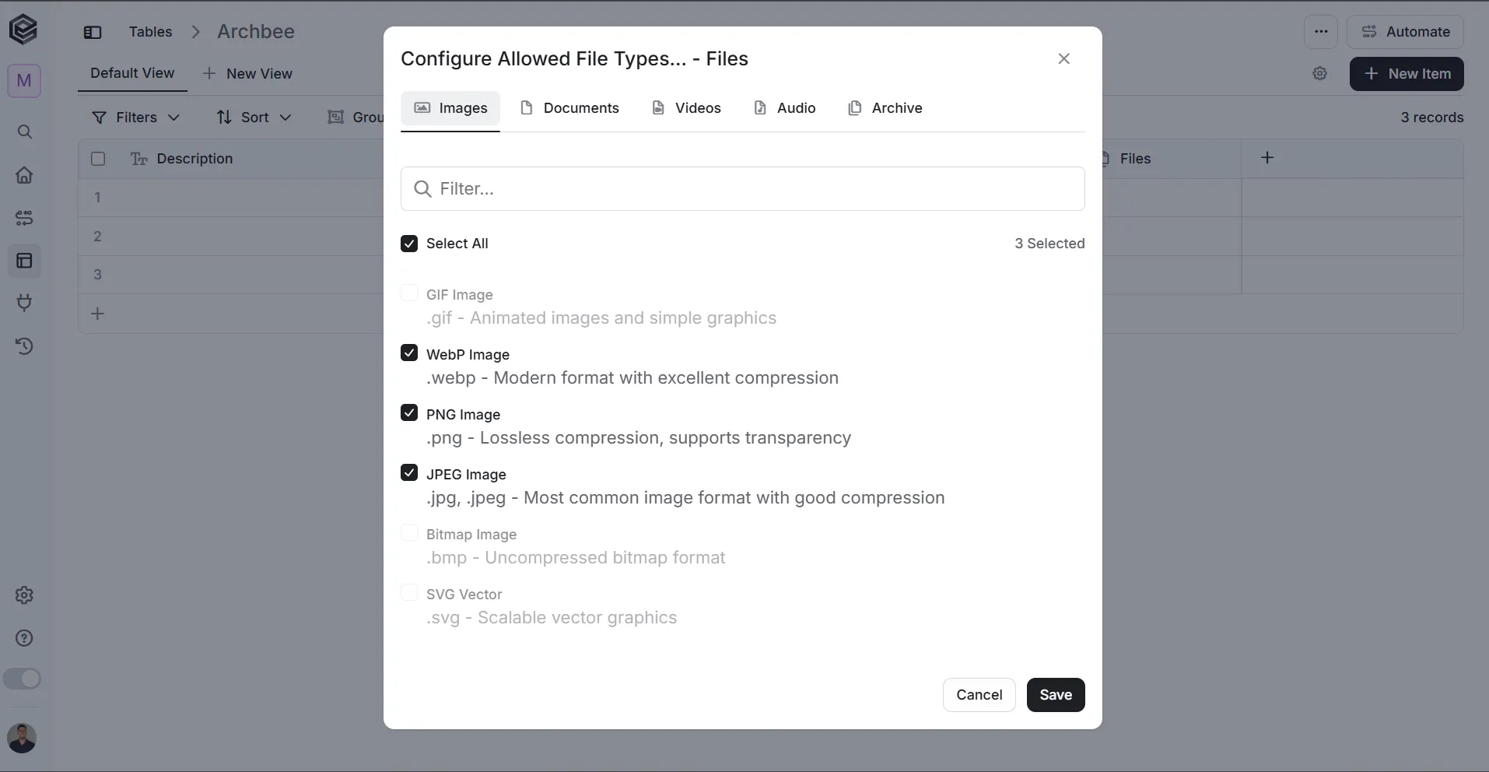Expand the Filters dropdown
The height and width of the screenshot is (772, 1489).
136,118
